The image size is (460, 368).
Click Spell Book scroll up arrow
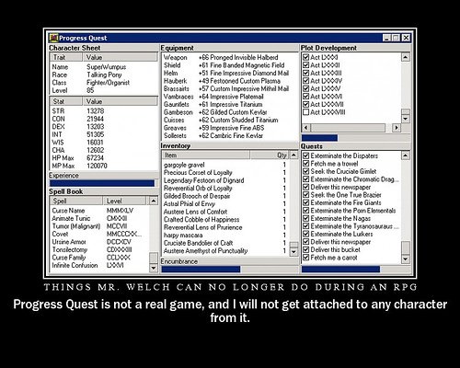(x=154, y=201)
